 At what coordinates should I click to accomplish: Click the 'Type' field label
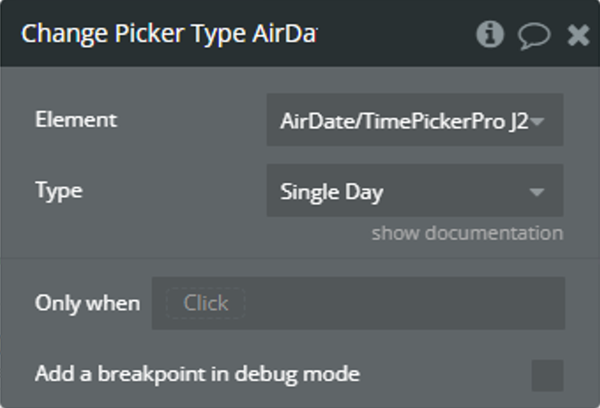59,191
